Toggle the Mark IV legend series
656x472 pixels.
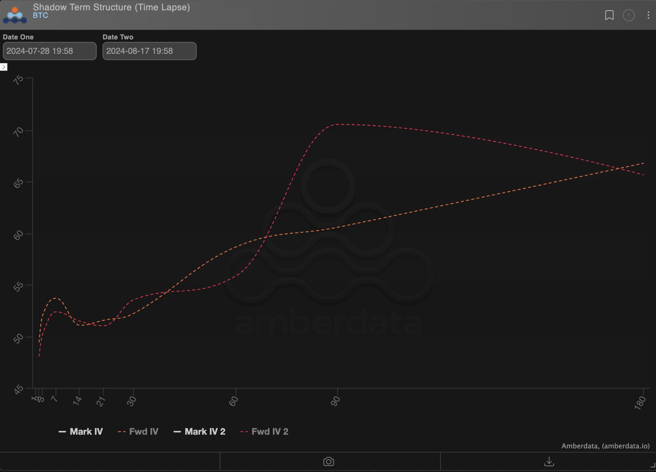coord(81,432)
